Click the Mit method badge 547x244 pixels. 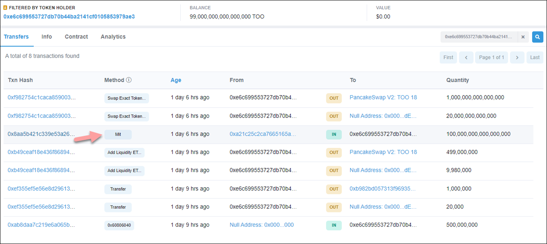click(x=118, y=134)
